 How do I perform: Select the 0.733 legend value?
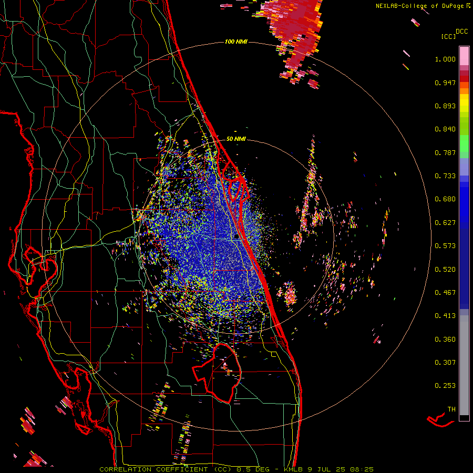coord(445,176)
